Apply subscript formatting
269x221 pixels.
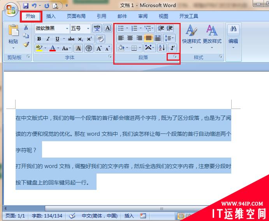pos(80,39)
